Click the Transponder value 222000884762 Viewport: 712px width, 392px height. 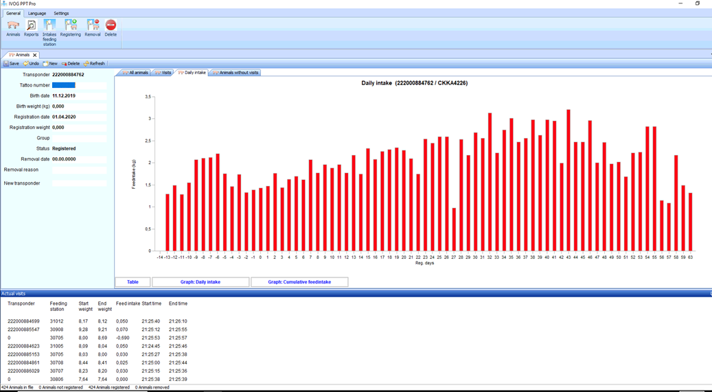pos(68,75)
